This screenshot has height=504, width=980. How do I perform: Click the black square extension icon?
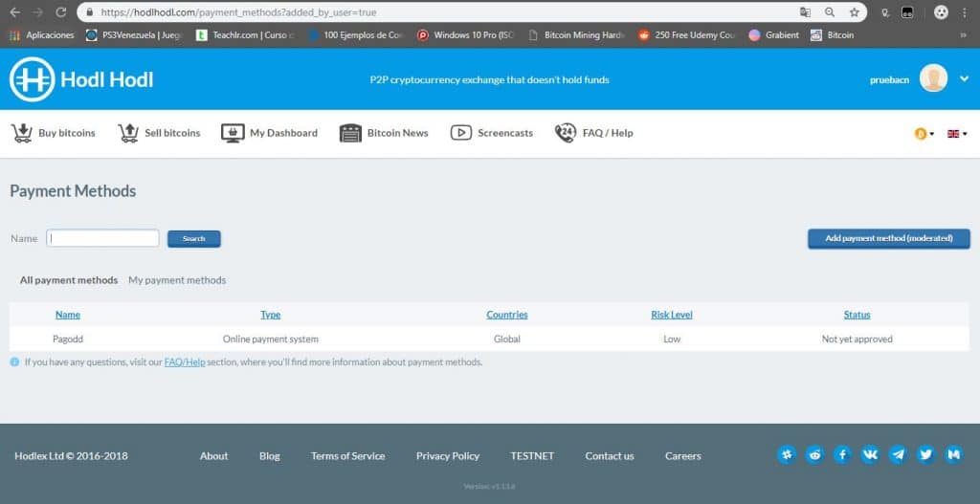907,12
